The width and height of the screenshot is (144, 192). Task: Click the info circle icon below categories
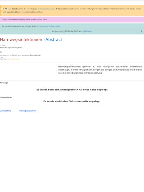[1, 52]
